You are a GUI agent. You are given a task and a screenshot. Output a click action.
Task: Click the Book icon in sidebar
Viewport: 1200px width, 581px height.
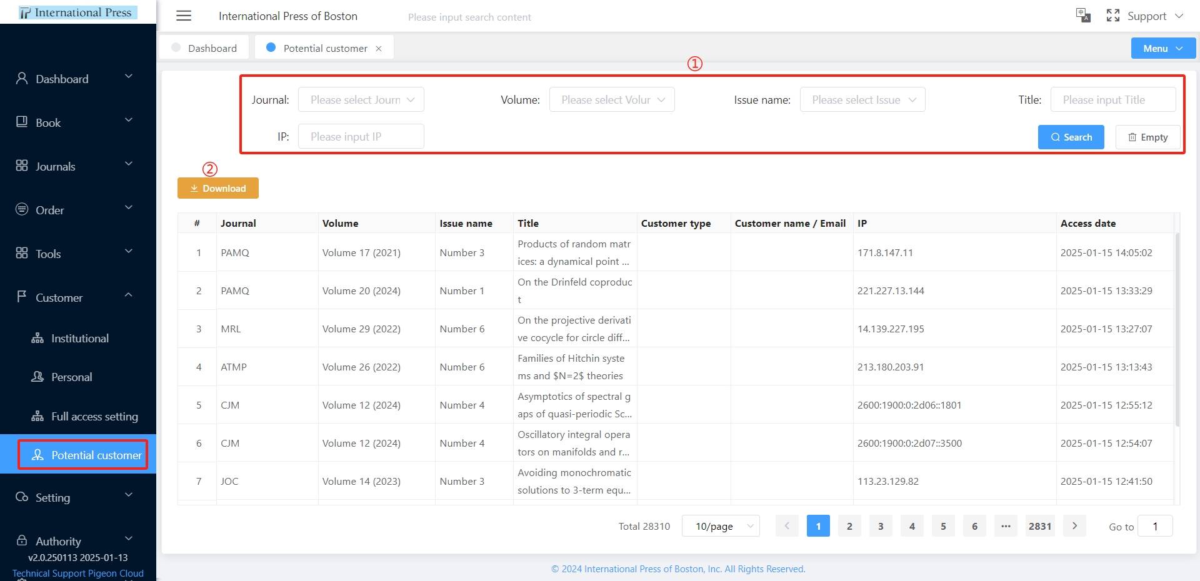click(x=22, y=122)
